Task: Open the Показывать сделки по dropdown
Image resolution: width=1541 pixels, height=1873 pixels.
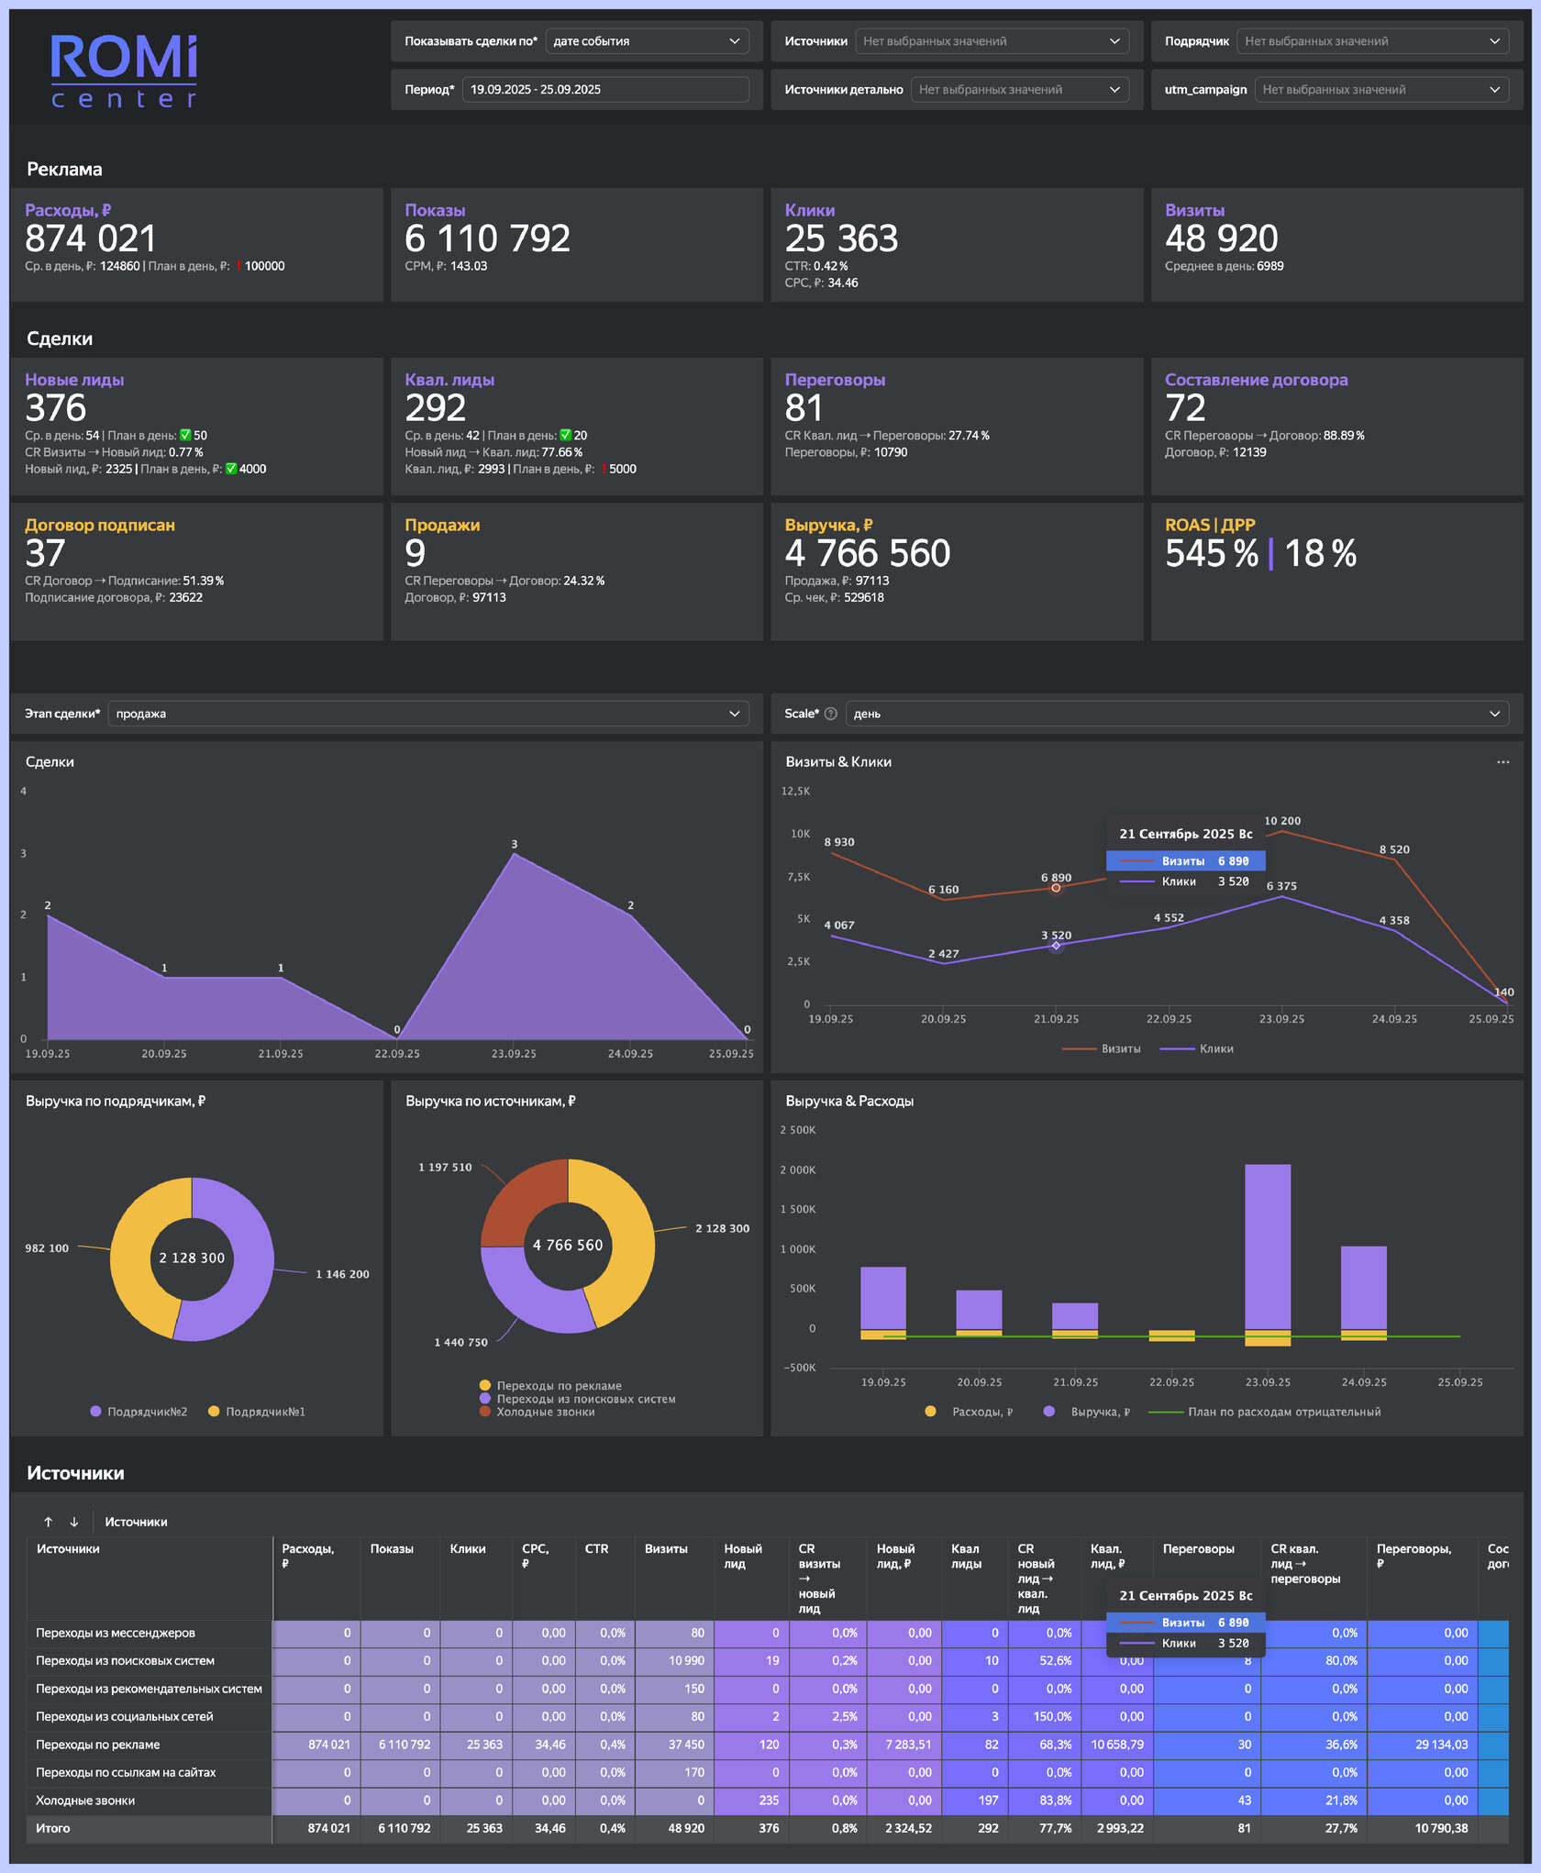Action: 648,41
